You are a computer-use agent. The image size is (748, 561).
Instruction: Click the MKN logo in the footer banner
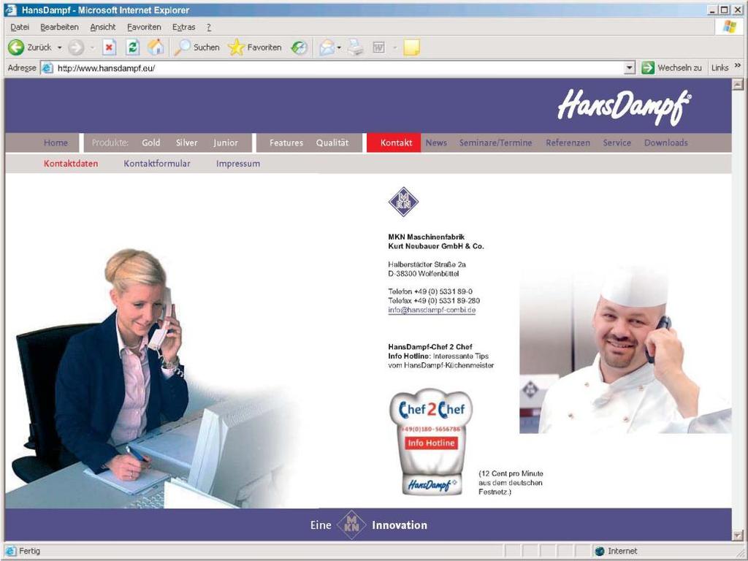tap(351, 524)
